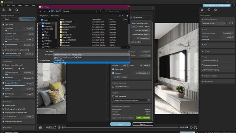
Task: Open the Tools menu
Action: click(33, 5)
